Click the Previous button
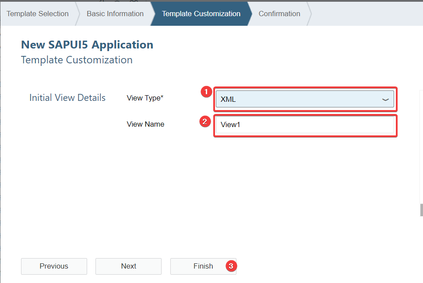 click(54, 266)
